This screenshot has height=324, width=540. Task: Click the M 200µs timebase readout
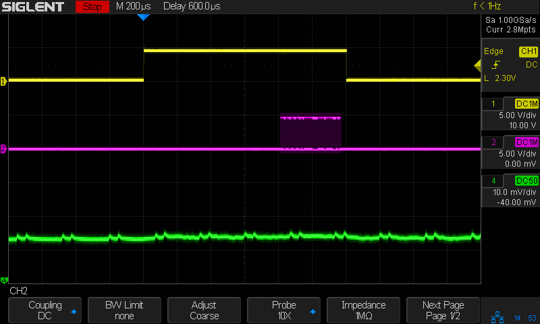pos(134,7)
